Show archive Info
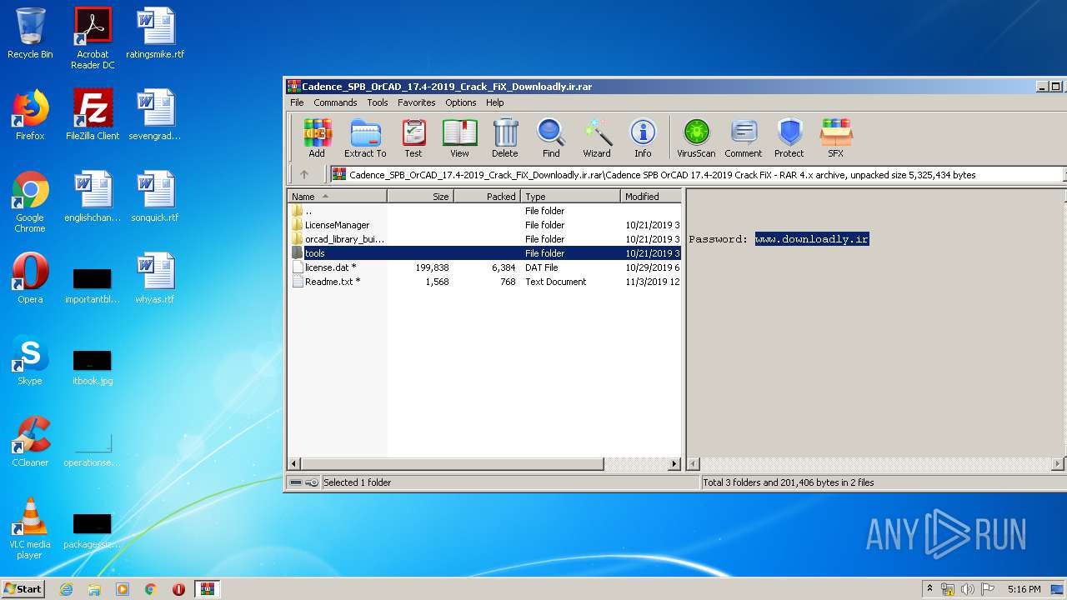1067x600 pixels. [643, 137]
